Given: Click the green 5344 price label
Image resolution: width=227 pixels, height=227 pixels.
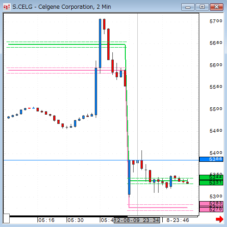Looking at the screenshot, I should [211, 177].
